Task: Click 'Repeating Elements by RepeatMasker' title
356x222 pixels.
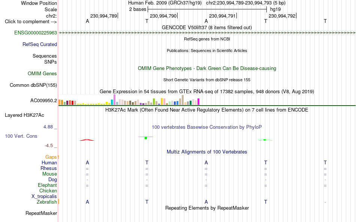Action: (x=207, y=208)
